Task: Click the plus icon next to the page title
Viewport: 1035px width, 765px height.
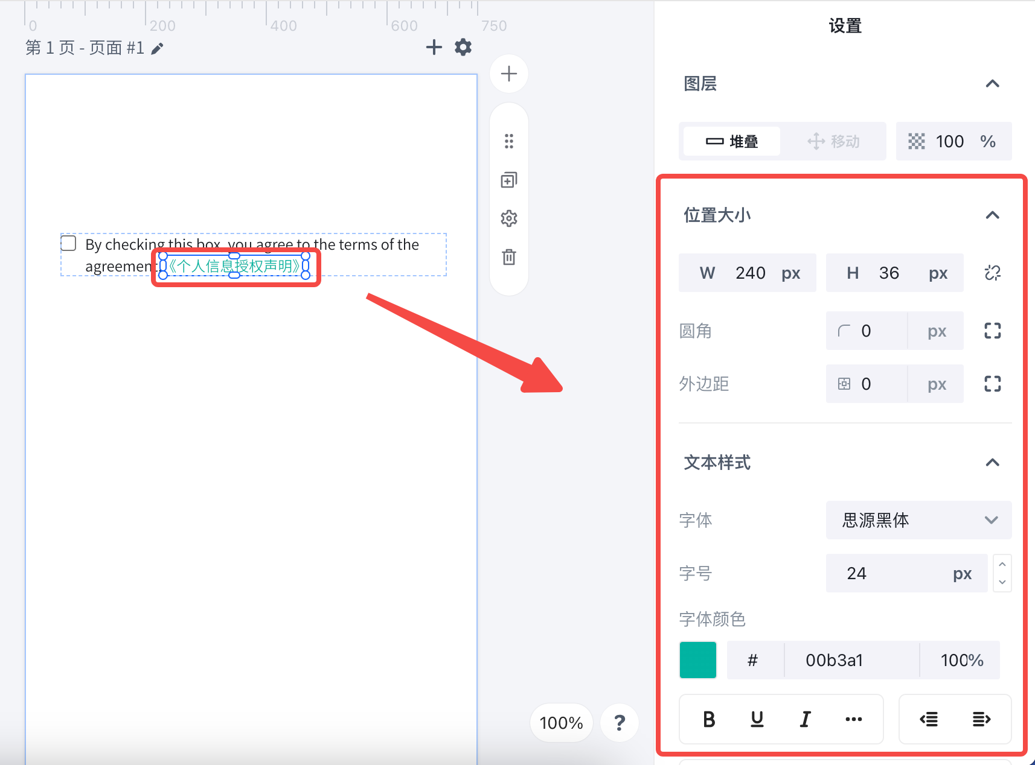Action: click(x=434, y=47)
